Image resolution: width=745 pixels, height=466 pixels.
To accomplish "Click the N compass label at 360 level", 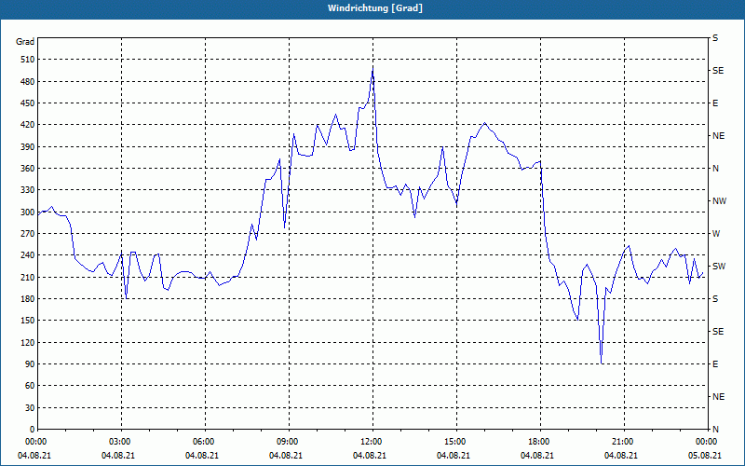I will [715, 169].
